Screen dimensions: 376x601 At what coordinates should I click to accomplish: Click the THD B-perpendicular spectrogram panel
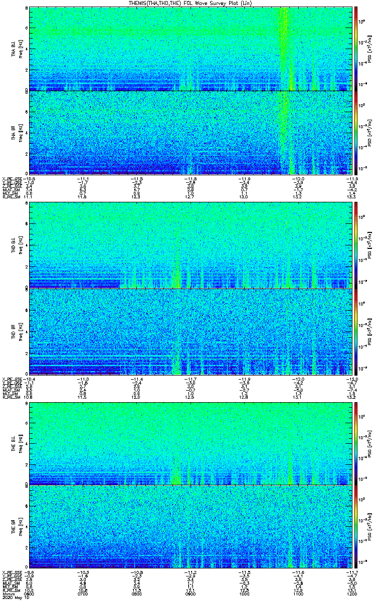pyautogui.click(x=190, y=245)
